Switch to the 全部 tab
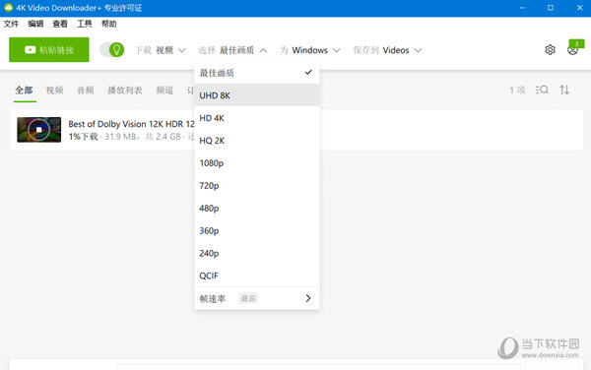Image resolution: width=591 pixels, height=370 pixels. point(24,91)
